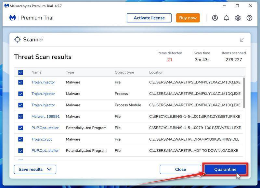
Task: Click the Scanner crosshair icon
Action: click(x=17, y=40)
